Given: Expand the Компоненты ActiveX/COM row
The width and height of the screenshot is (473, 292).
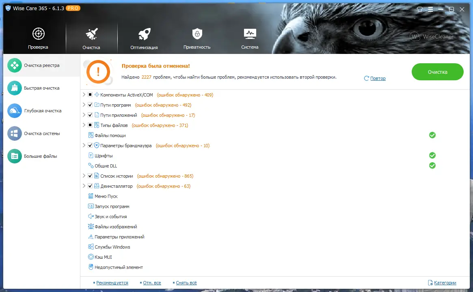Looking at the screenshot, I should pyautogui.click(x=84, y=94).
